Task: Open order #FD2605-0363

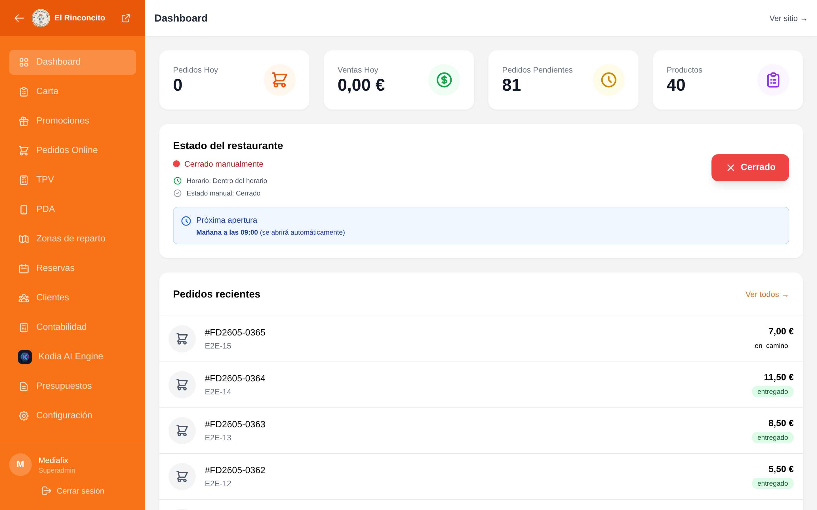Action: [x=481, y=431]
